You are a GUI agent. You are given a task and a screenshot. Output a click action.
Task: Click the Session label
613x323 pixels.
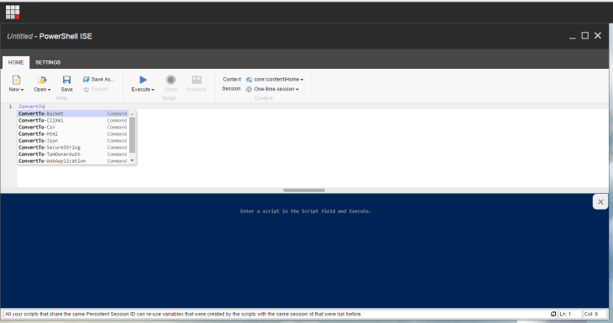point(231,89)
